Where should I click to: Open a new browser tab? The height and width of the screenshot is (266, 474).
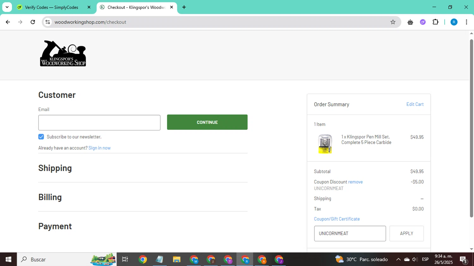(x=184, y=7)
